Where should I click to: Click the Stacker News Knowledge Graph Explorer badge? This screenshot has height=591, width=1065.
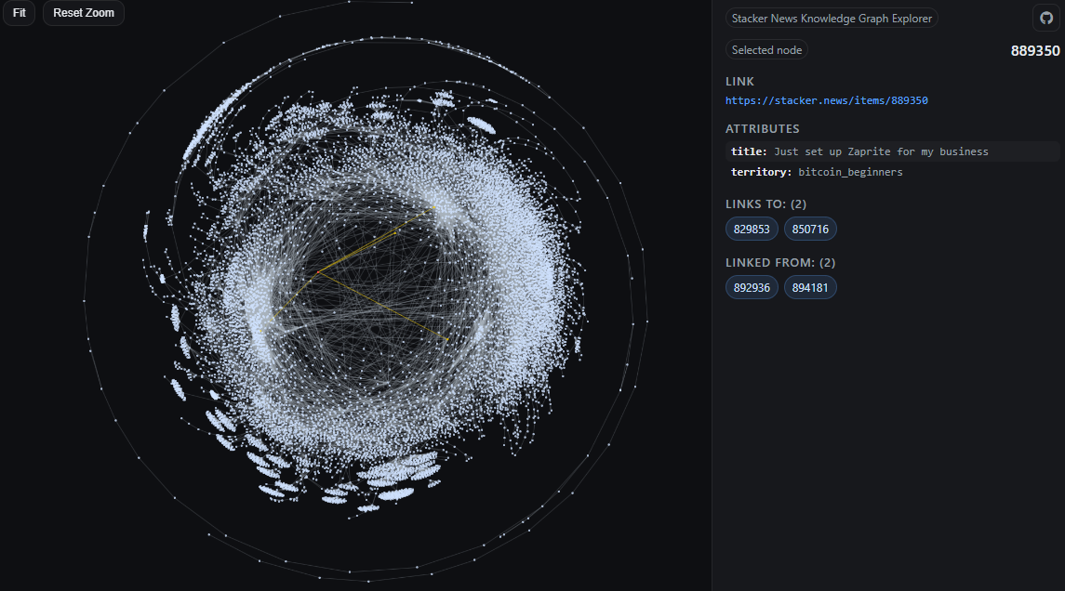[832, 19]
